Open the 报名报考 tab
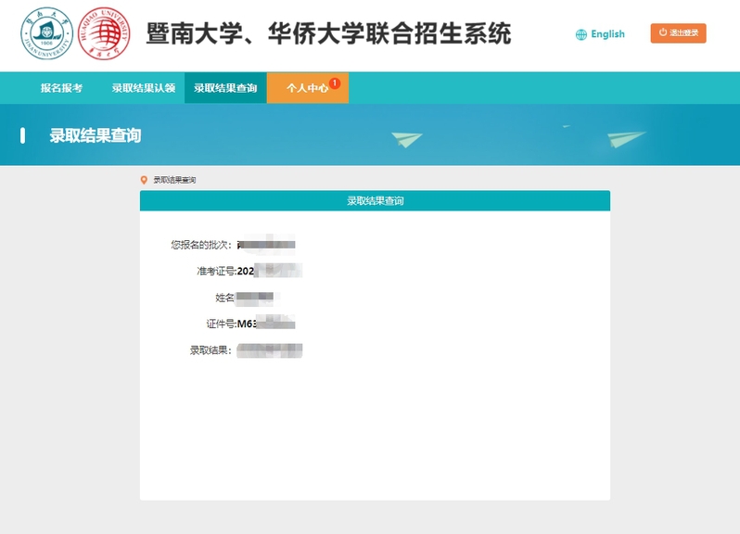Screen dimensions: 740x534 point(61,88)
